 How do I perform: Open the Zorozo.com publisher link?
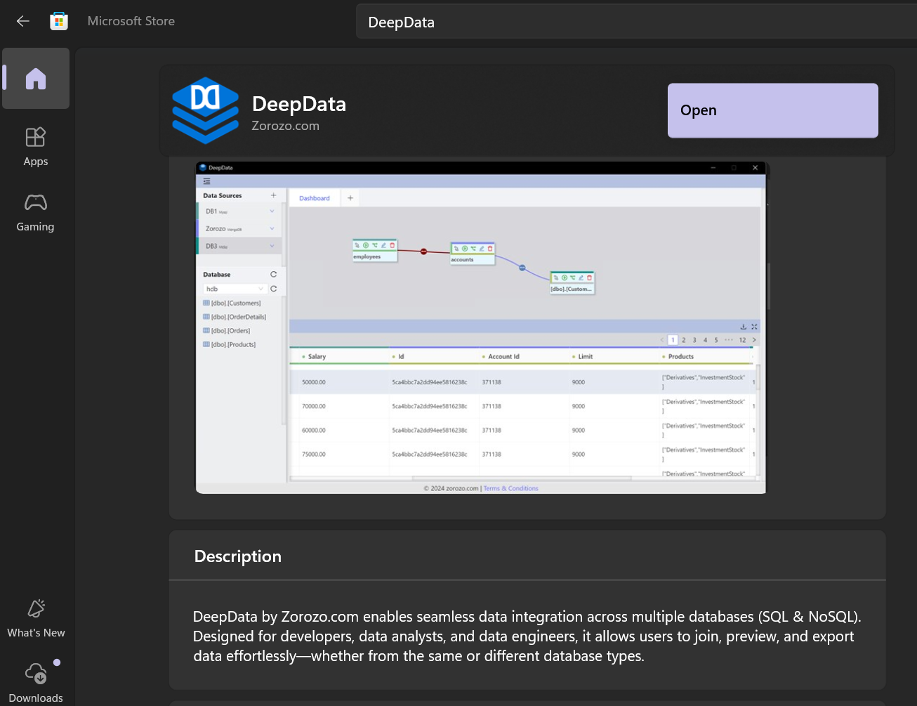(x=285, y=126)
